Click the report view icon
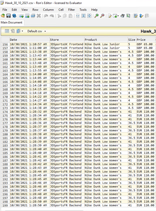The image size is (156, 211). pos(128,16)
